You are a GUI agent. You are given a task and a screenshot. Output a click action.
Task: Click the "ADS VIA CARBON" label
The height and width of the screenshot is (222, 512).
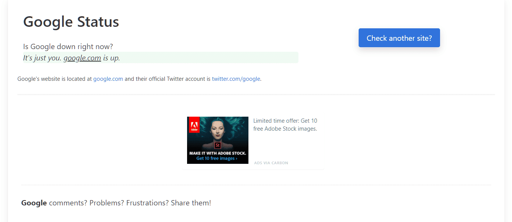click(x=271, y=163)
